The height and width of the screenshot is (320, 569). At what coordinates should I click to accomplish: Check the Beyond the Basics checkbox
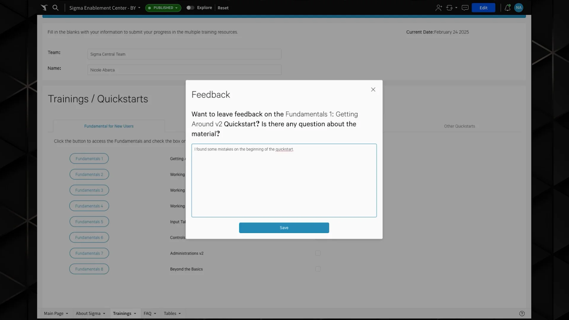pos(318,269)
